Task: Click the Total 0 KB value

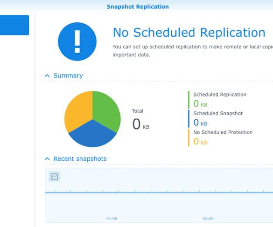Action: (x=141, y=124)
